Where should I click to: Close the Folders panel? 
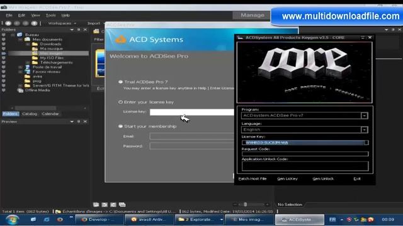[85, 30]
